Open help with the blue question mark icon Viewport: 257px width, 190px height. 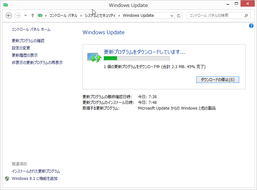pos(251,26)
